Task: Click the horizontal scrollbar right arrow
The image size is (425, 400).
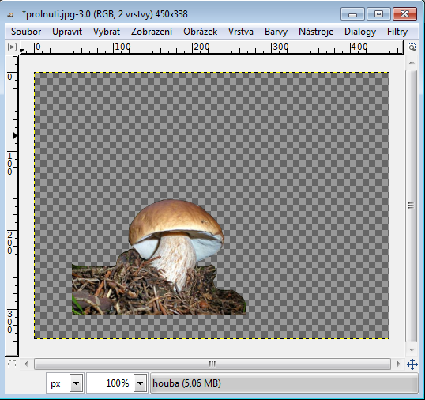Action: (398, 364)
